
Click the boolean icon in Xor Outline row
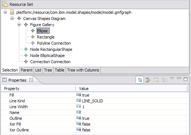(79, 130)
